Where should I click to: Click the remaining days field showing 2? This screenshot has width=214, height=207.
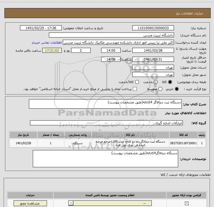81,50
